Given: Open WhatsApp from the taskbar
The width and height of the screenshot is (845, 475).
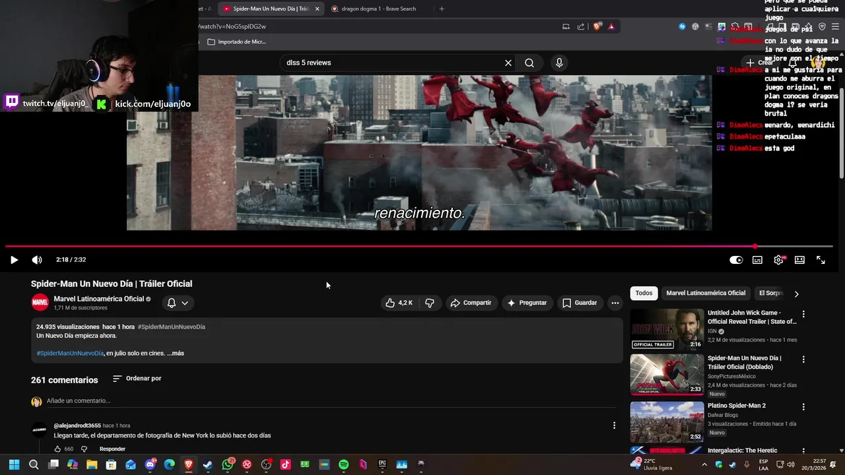Looking at the screenshot, I should tap(228, 464).
